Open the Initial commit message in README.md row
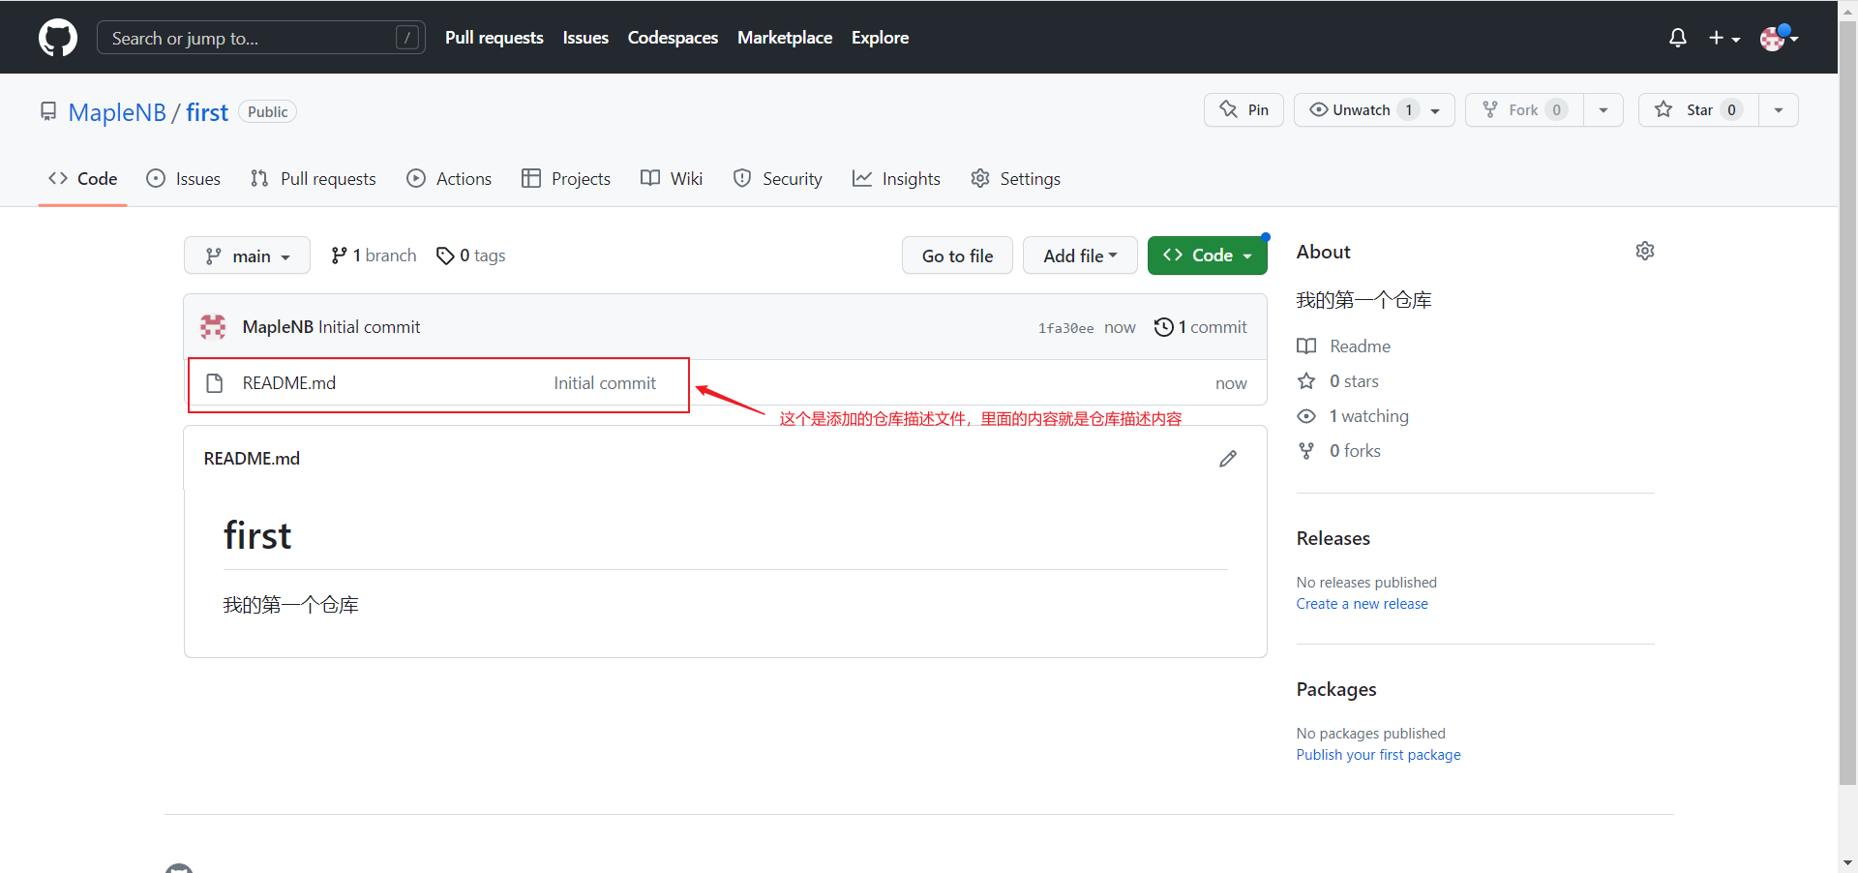This screenshot has width=1858, height=873. 605,383
